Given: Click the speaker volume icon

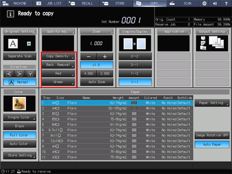Looking at the screenshot, I should (215, 3).
